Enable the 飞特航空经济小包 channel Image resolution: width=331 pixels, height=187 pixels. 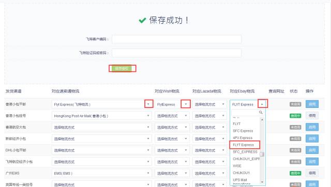tap(312, 162)
